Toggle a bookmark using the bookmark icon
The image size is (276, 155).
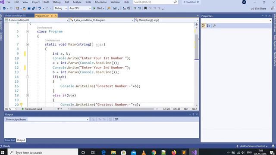click(145, 8)
